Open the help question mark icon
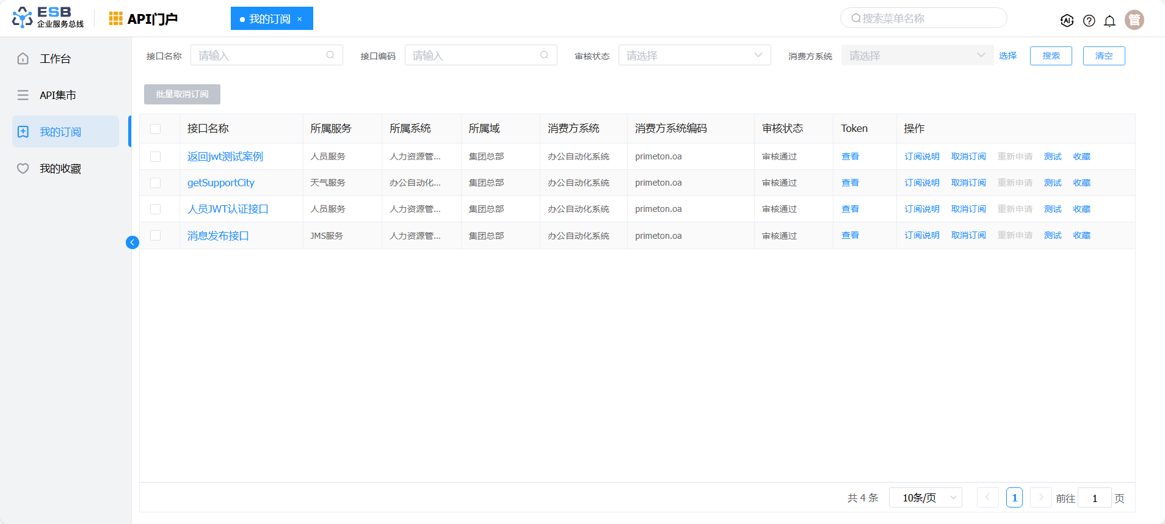This screenshot has height=524, width=1165. (x=1089, y=21)
